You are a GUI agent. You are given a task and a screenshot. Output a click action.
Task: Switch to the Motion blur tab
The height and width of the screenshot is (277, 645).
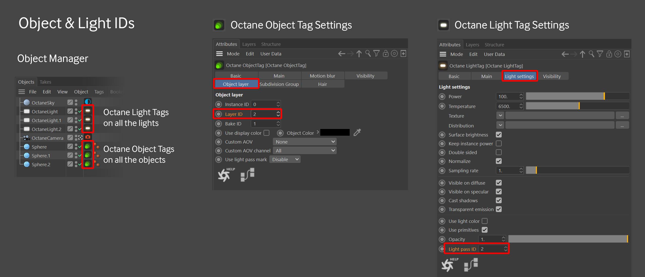[x=322, y=76]
